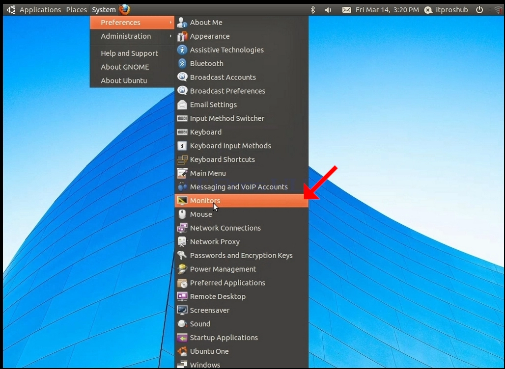Open Help and Support
The image size is (505, 369).
[x=129, y=53]
